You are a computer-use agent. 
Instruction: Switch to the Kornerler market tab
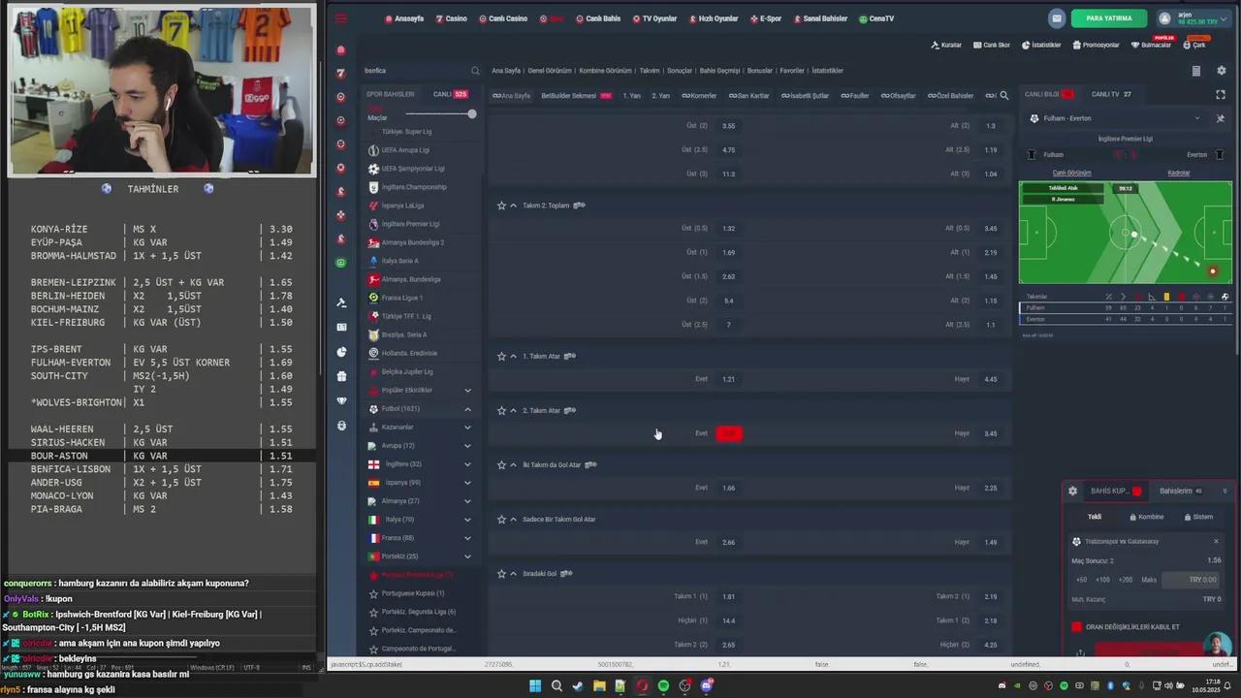(x=699, y=96)
